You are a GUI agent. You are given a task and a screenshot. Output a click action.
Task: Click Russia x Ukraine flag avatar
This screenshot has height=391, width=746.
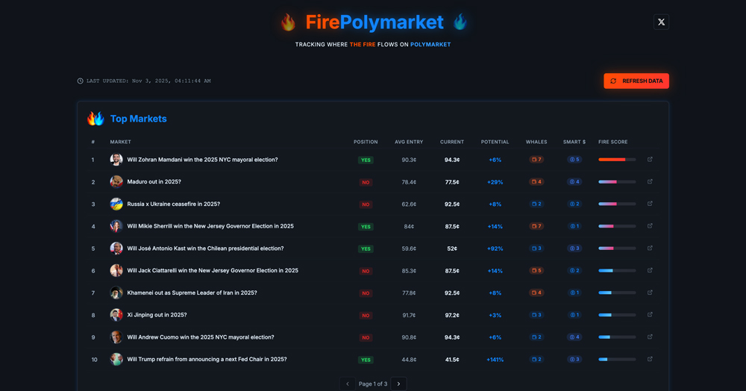pos(116,204)
